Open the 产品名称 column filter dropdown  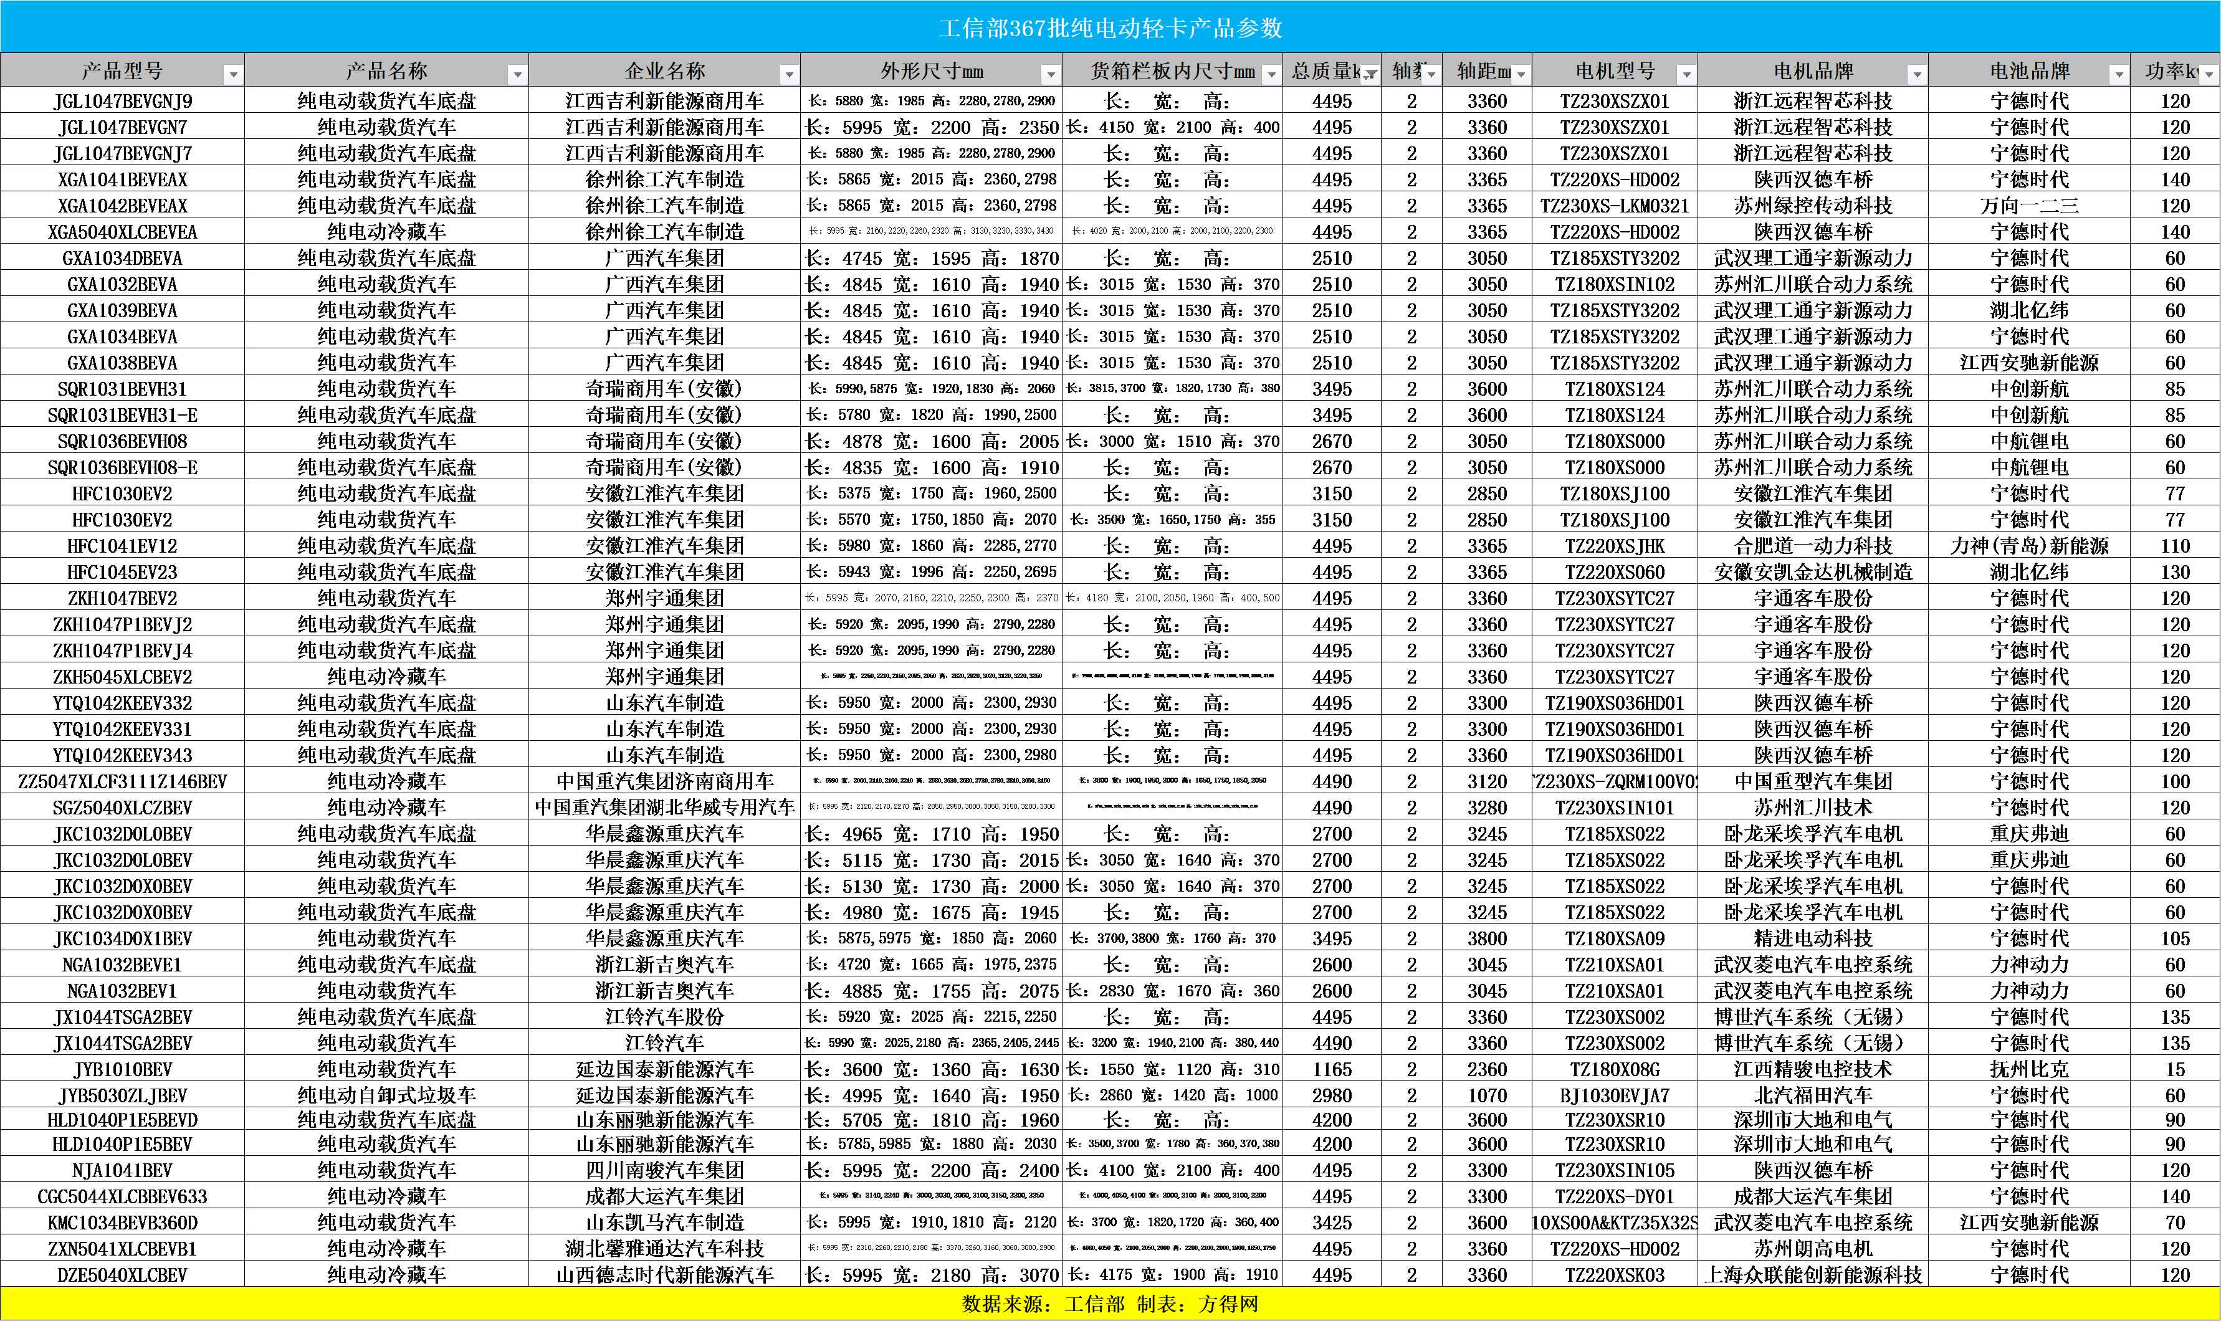(517, 75)
